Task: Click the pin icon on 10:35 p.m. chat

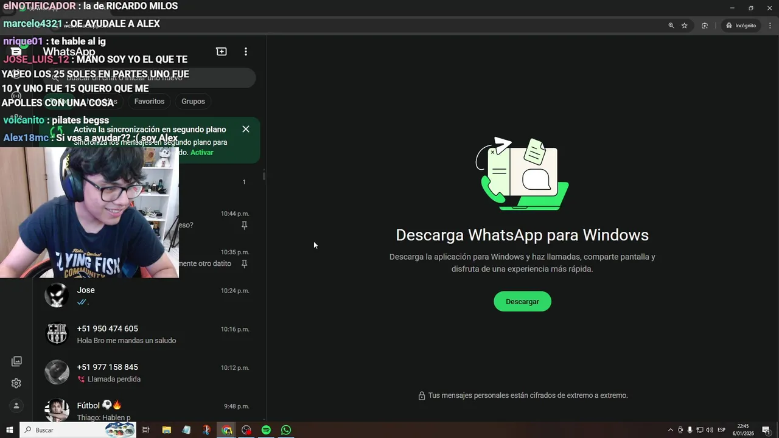Action: point(244,263)
